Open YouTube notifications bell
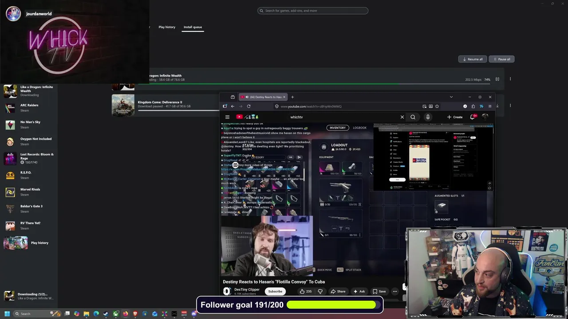 473,117
